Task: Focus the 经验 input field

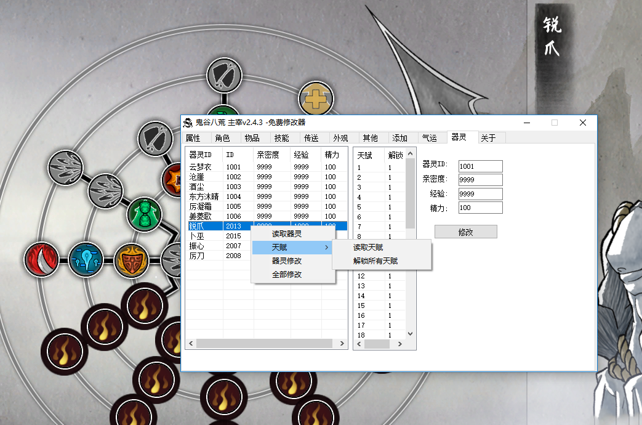Action: point(480,194)
